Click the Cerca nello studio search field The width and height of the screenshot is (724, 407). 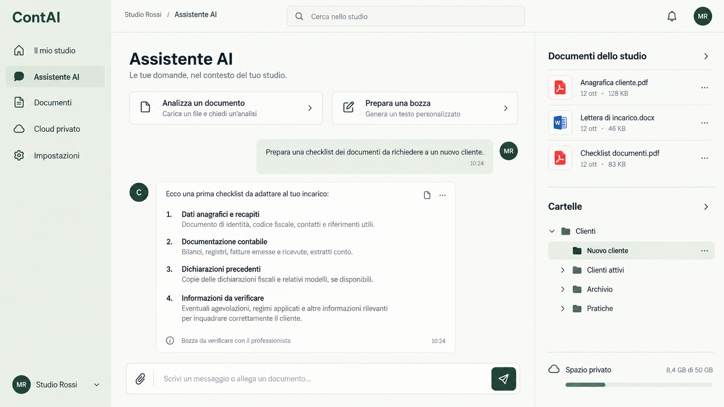click(x=406, y=16)
